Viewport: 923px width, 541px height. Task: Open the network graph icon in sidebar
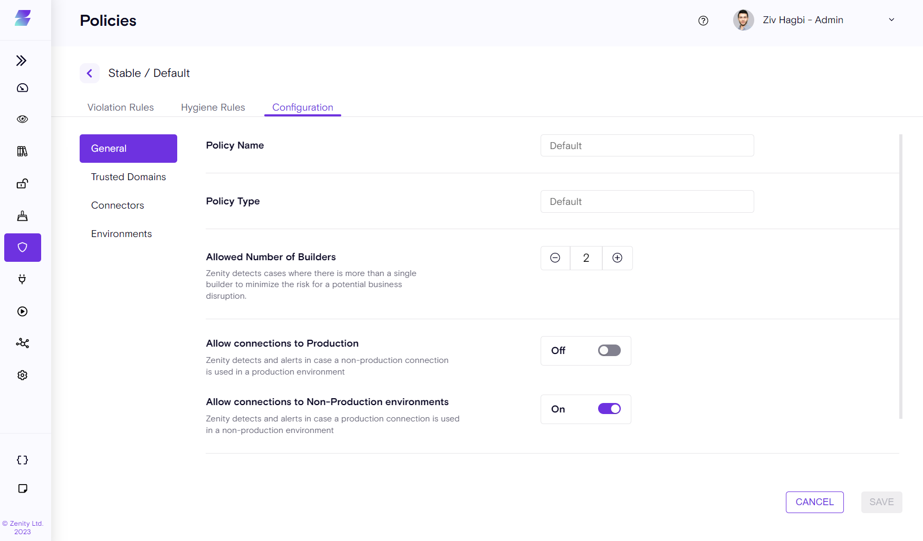[22, 343]
